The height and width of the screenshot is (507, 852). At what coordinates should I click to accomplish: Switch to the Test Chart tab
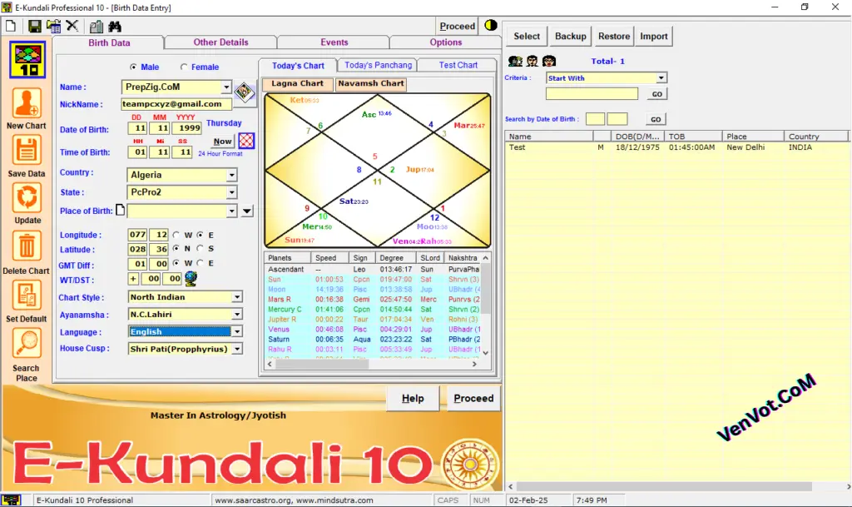458,65
